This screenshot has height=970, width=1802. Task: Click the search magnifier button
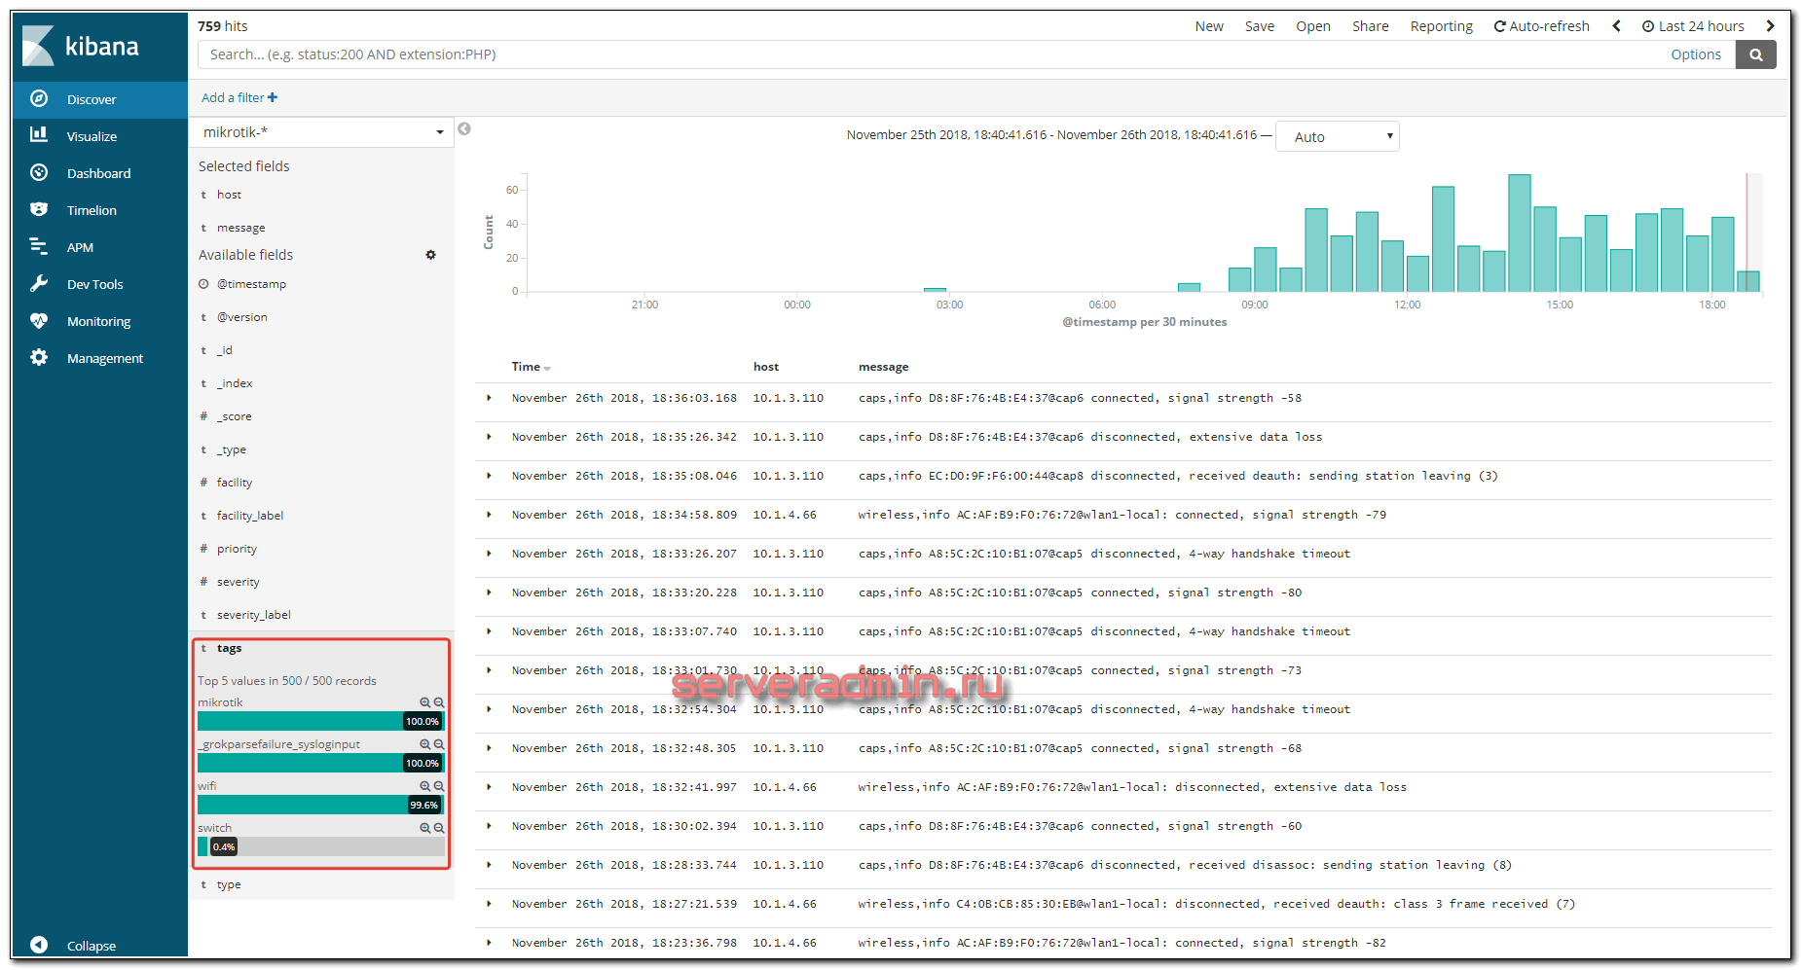tap(1755, 54)
